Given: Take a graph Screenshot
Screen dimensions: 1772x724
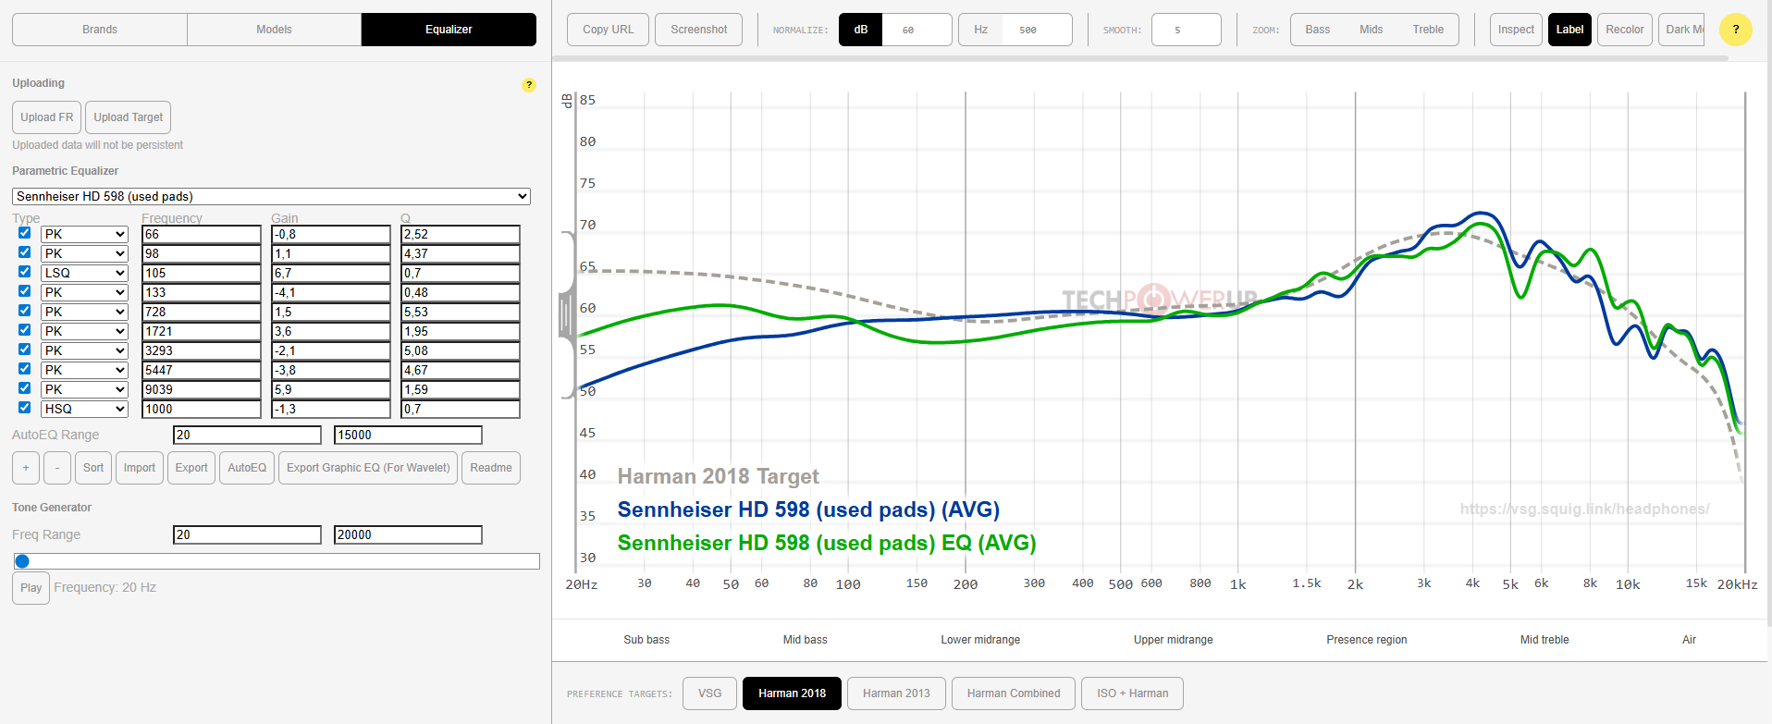Looking at the screenshot, I should pos(699,30).
